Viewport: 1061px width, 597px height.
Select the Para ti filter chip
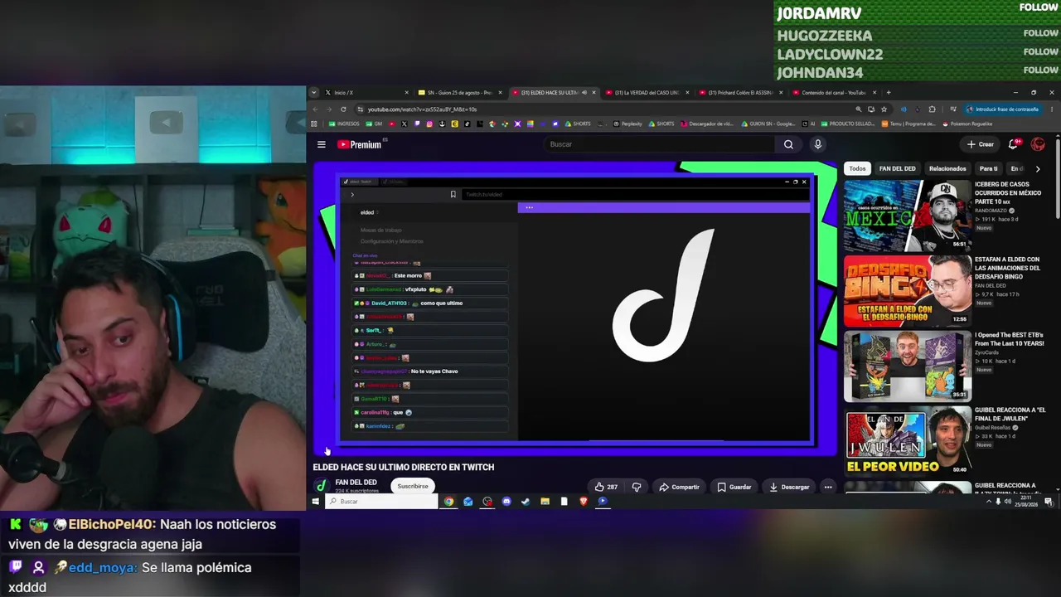989,168
